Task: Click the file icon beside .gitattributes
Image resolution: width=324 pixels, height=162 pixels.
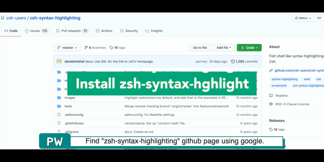Action: (x=59, y=123)
